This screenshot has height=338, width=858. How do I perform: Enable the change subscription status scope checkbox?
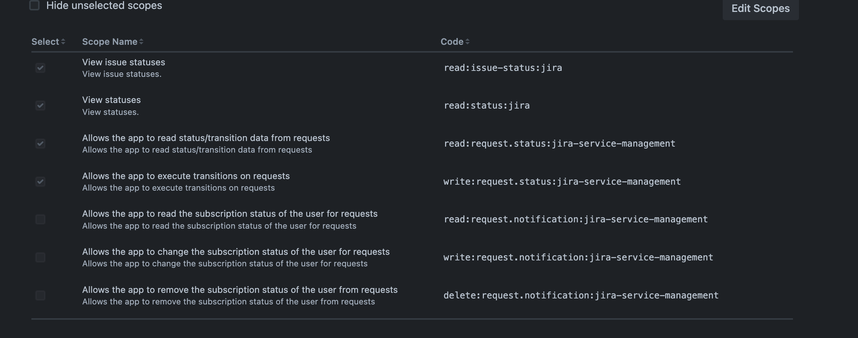tap(40, 257)
